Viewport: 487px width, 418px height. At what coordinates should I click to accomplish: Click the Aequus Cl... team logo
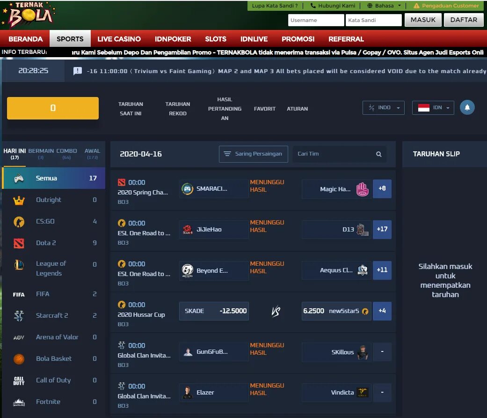click(x=362, y=270)
